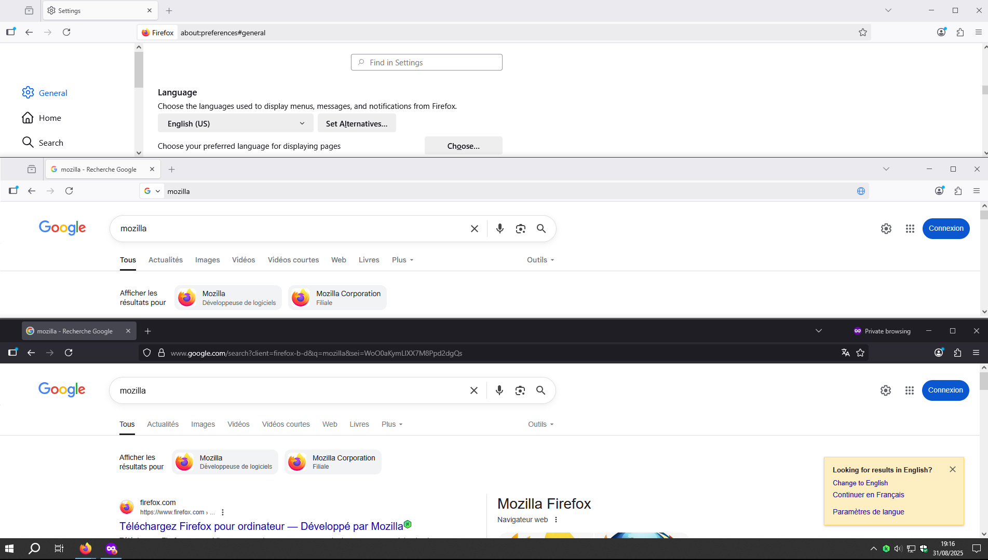Click the voice search microphone in the middle Google window

point(499,229)
